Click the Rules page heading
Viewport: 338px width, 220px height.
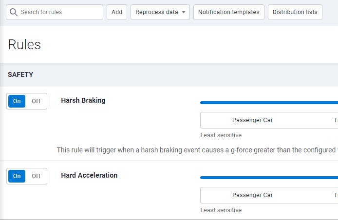pyautogui.click(x=24, y=45)
